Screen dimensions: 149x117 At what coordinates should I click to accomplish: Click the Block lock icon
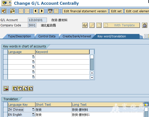pyautogui.click(x=144, y=25)
